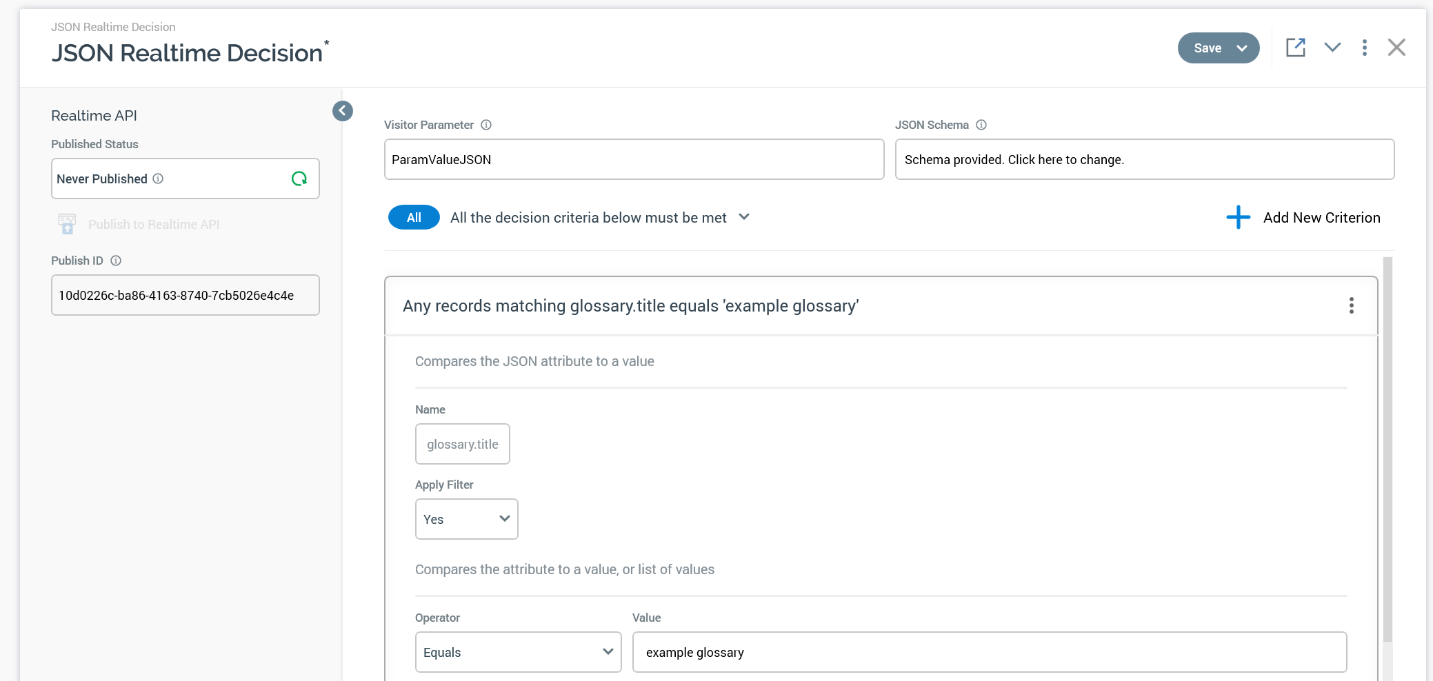Image resolution: width=1433 pixels, height=681 pixels.
Task: Click the JSON Schema info icon
Action: [981, 125]
